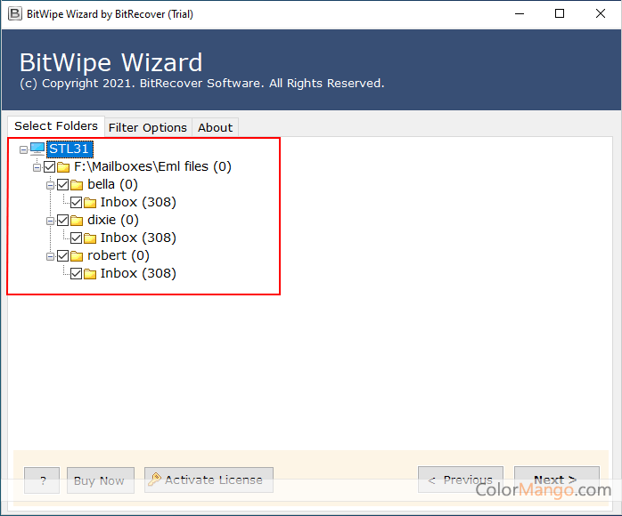Screen dimensions: 622x516
Task: Proceed with the Next button
Action: (x=557, y=480)
